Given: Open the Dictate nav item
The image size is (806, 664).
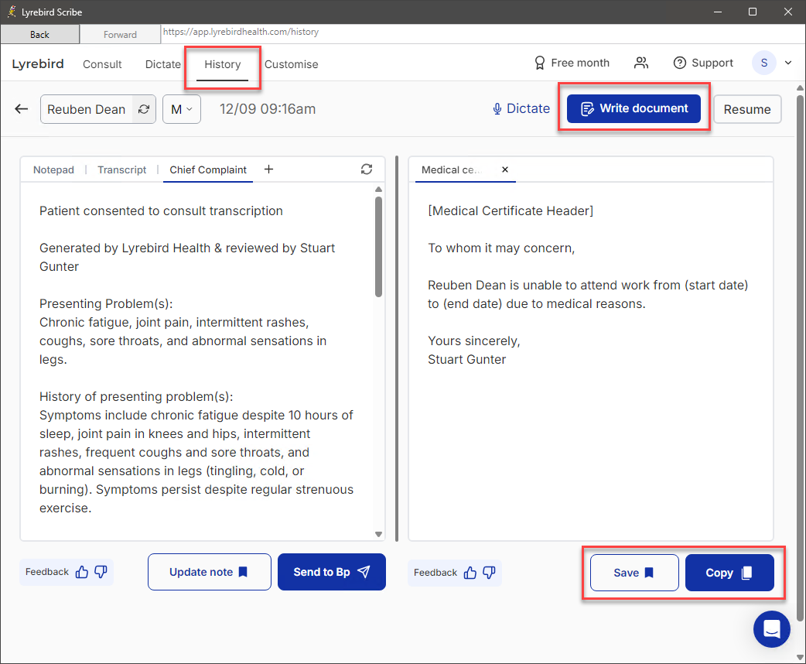Looking at the screenshot, I should click(x=162, y=64).
